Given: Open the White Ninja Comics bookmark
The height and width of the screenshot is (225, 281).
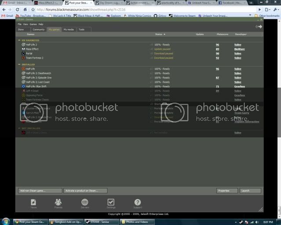Looking at the screenshot, I should click(x=137, y=15).
